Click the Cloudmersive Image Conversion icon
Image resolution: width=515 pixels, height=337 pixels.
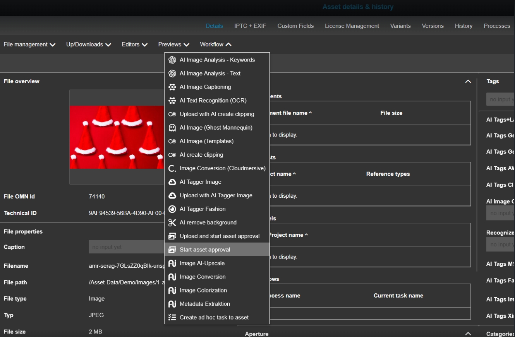[172, 168]
